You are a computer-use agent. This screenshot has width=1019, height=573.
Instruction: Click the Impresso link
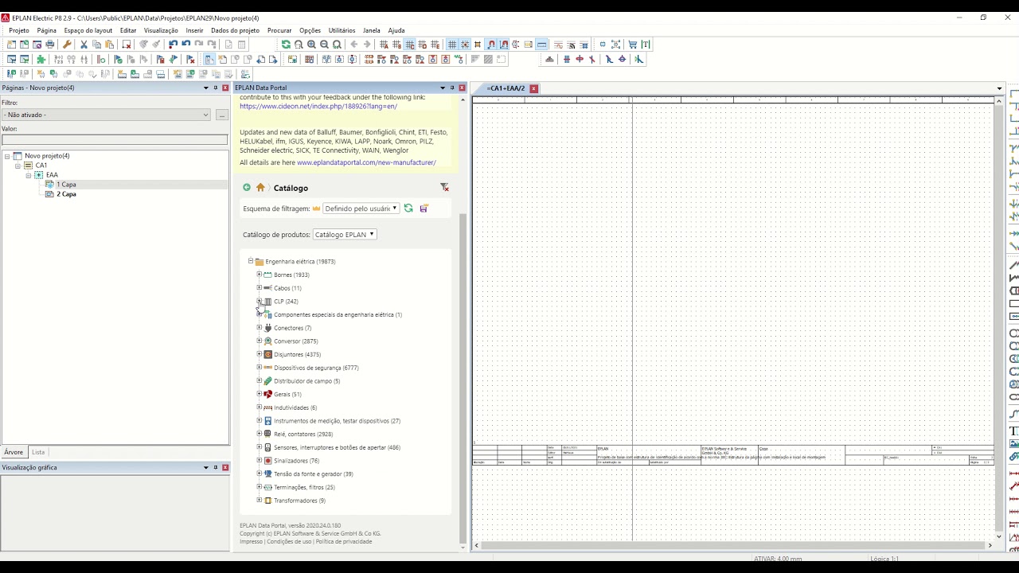(251, 541)
